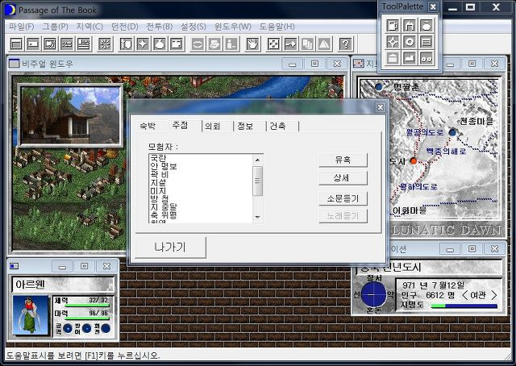The image size is (516, 366).
Task: Open the 윈도우(W) menu
Action: click(232, 27)
